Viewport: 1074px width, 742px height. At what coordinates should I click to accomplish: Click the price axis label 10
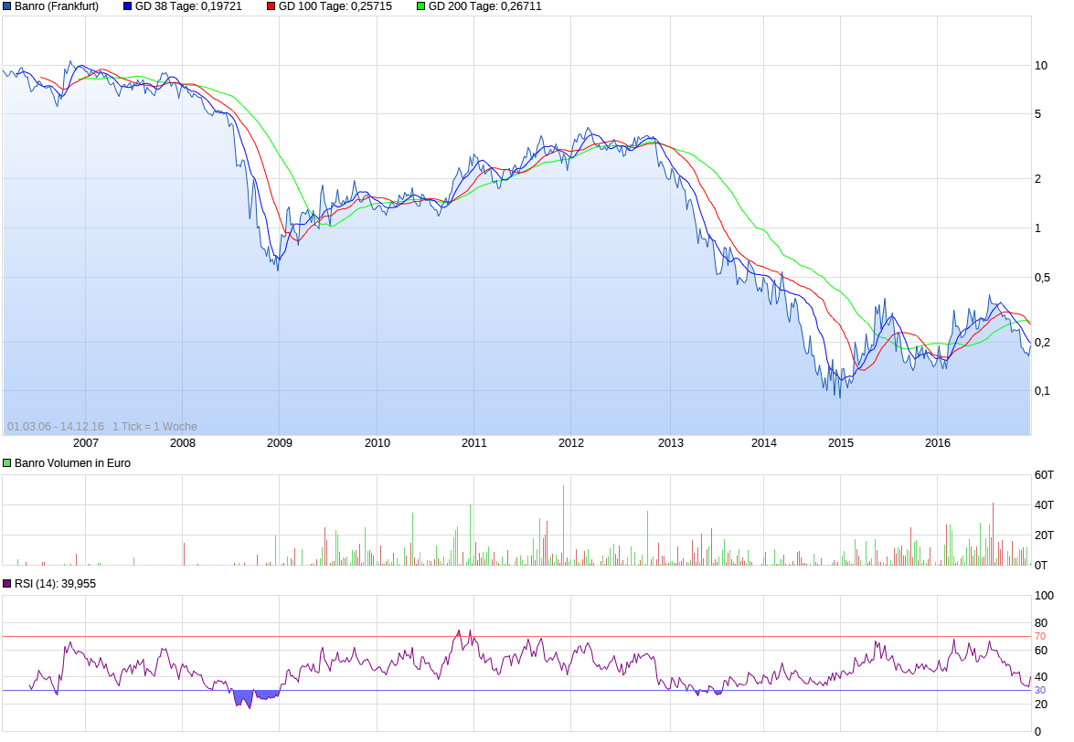click(1041, 66)
